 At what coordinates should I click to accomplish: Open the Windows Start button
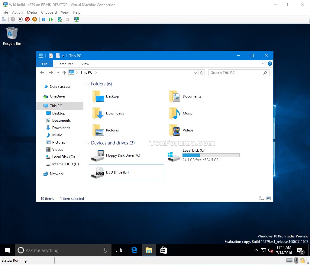[x=7, y=250]
